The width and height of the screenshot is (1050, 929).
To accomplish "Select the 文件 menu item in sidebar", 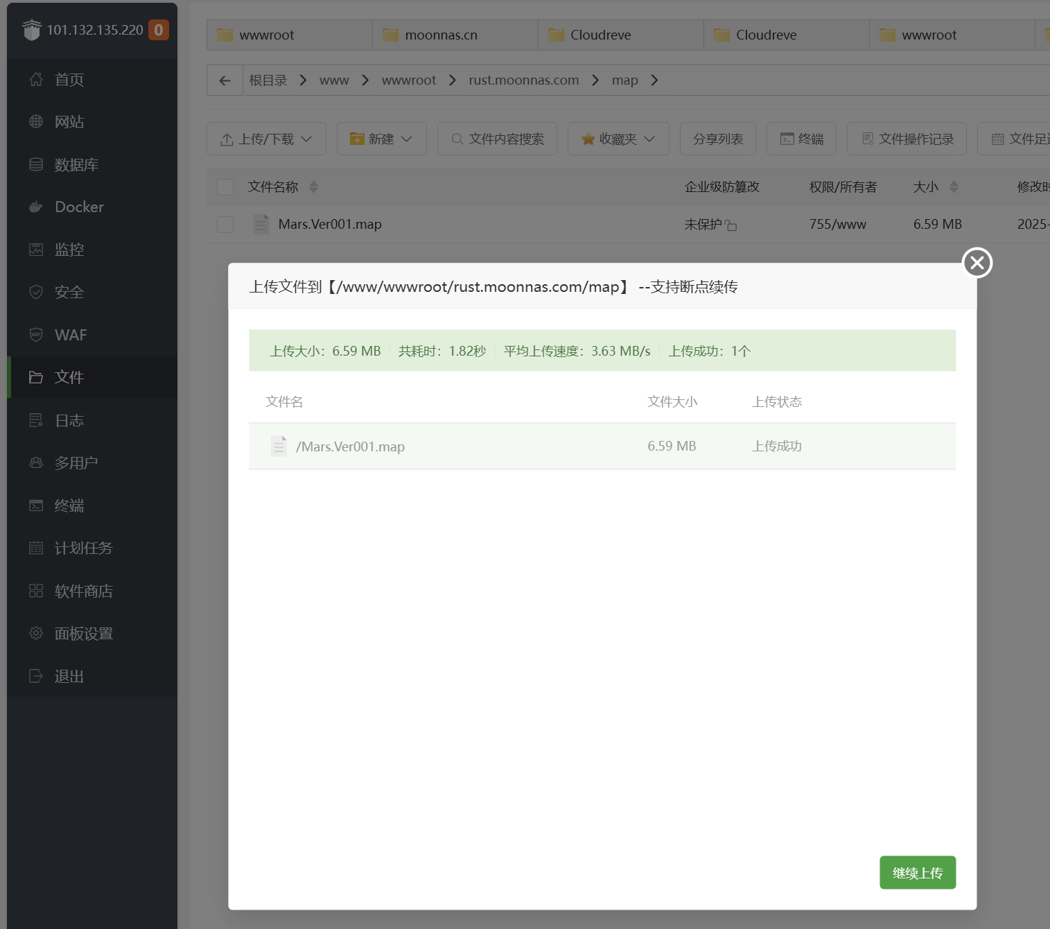I will pos(93,377).
